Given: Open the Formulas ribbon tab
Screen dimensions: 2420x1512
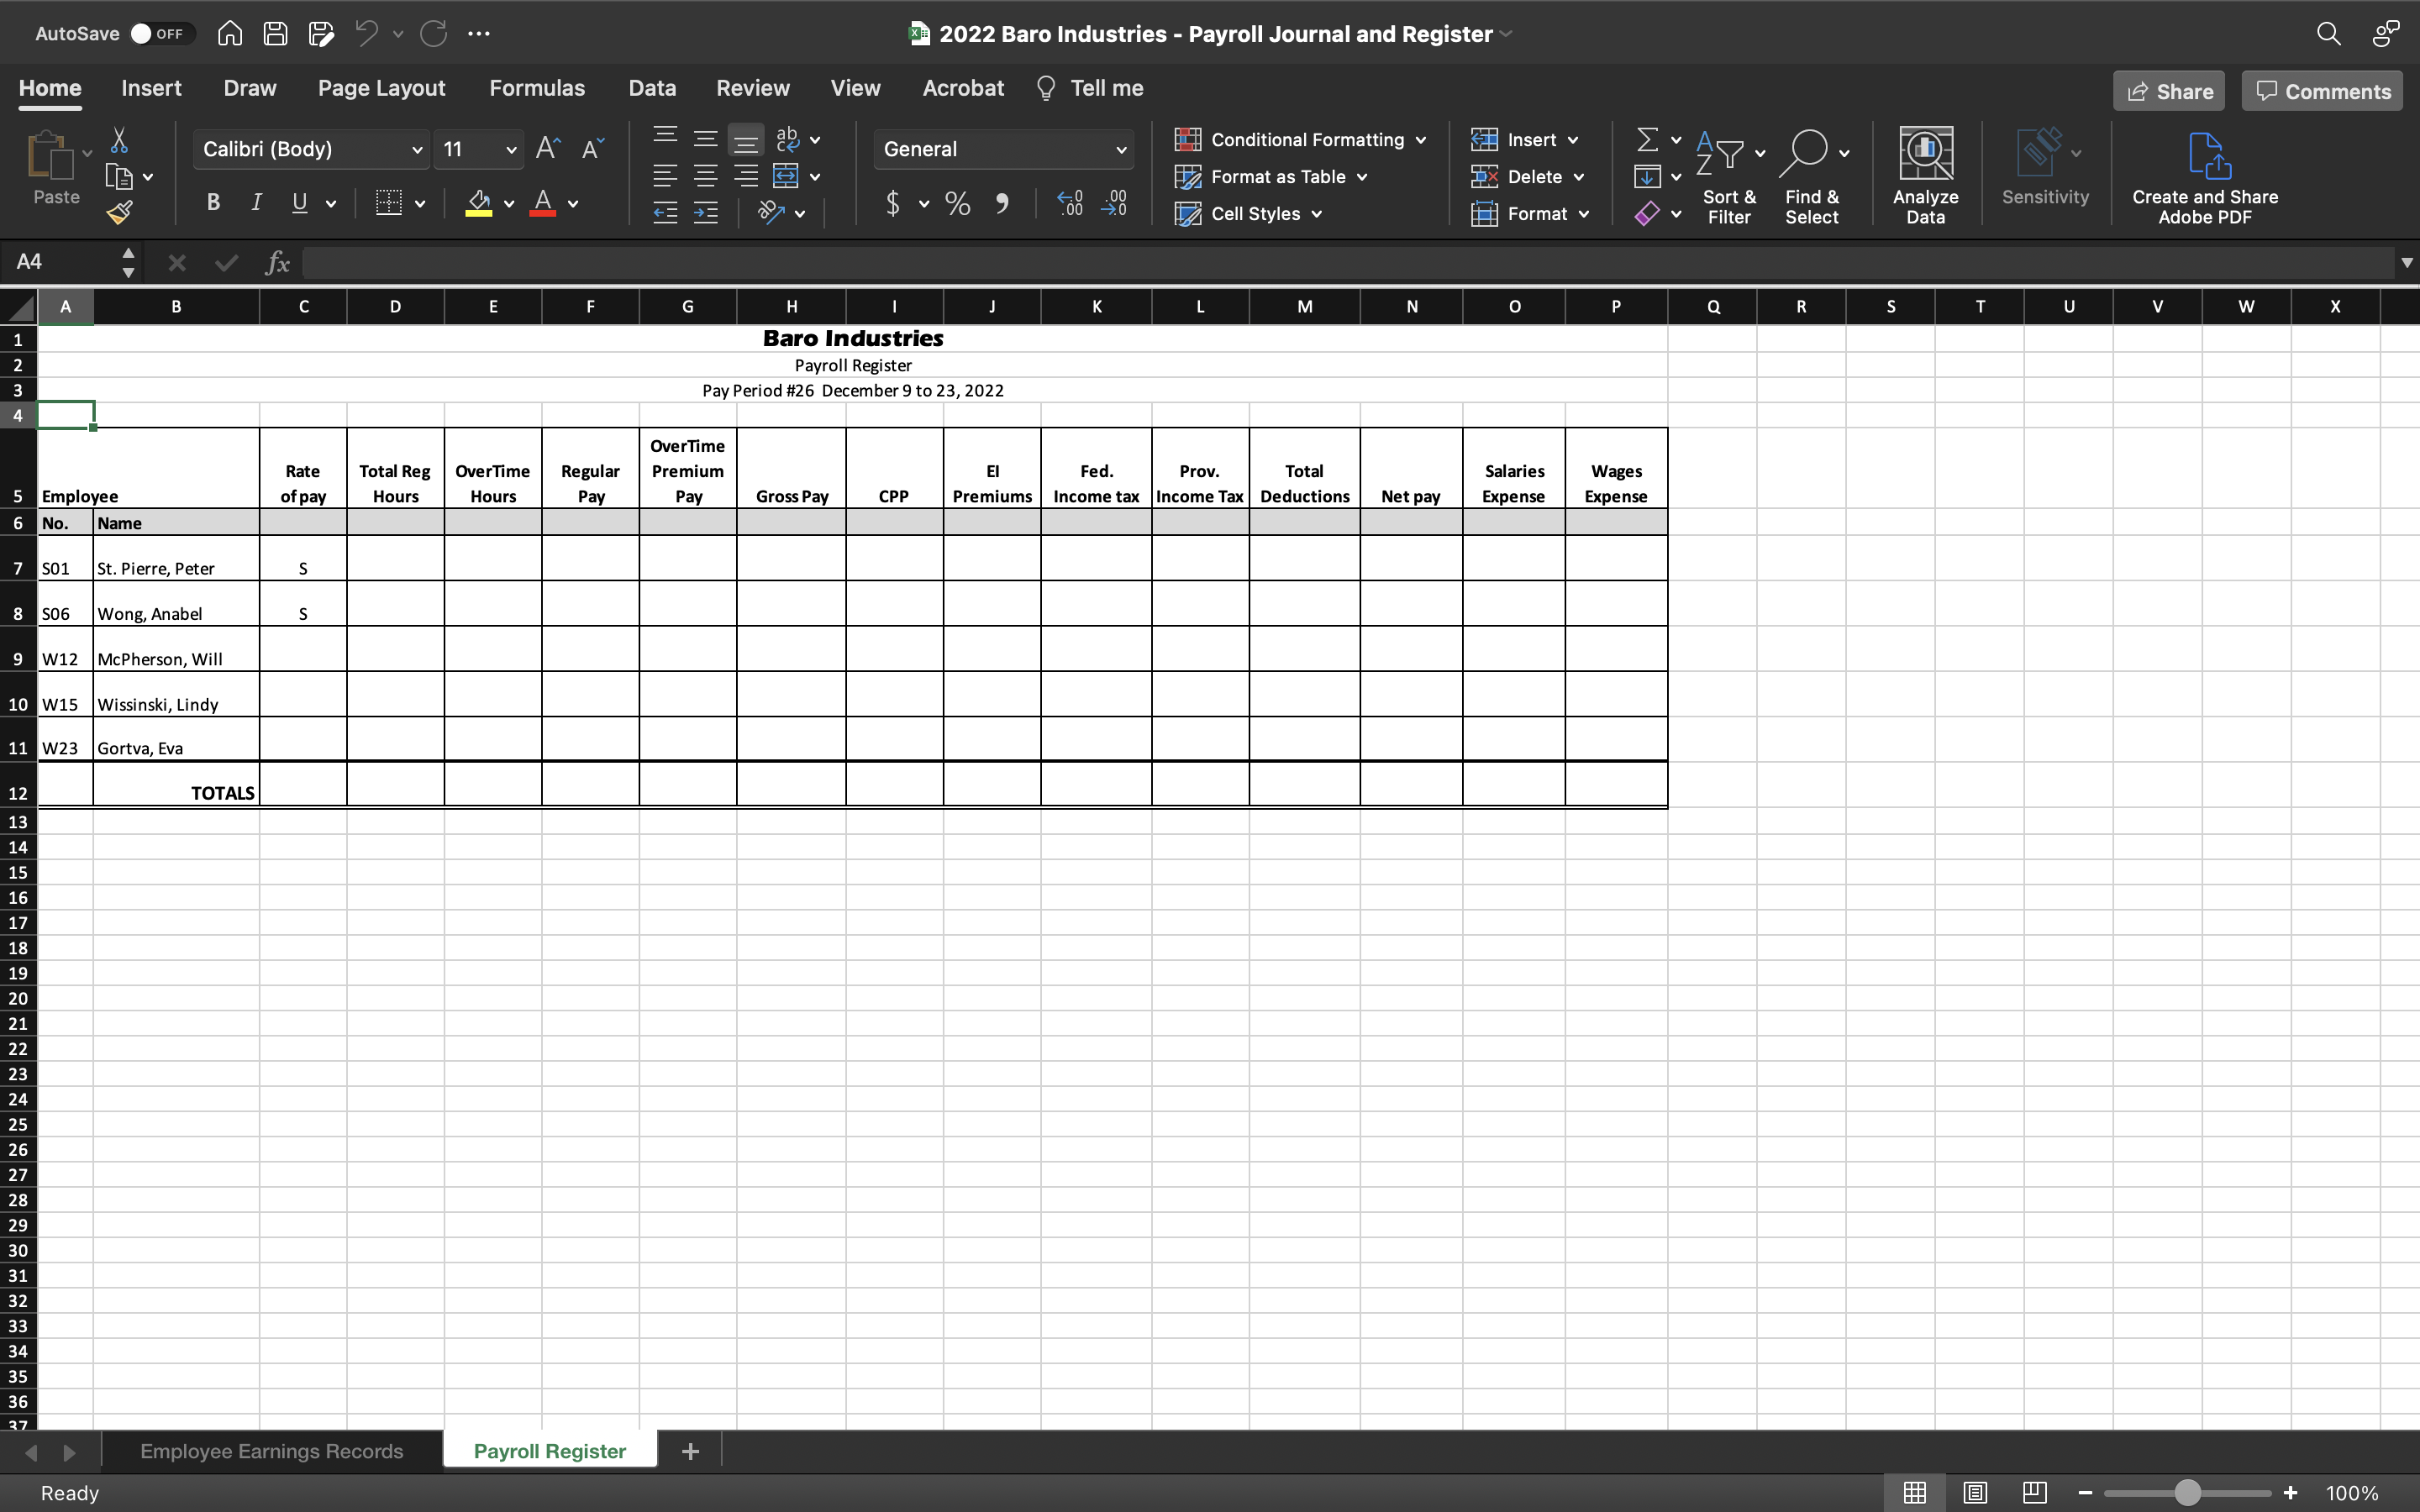Looking at the screenshot, I should tap(536, 88).
